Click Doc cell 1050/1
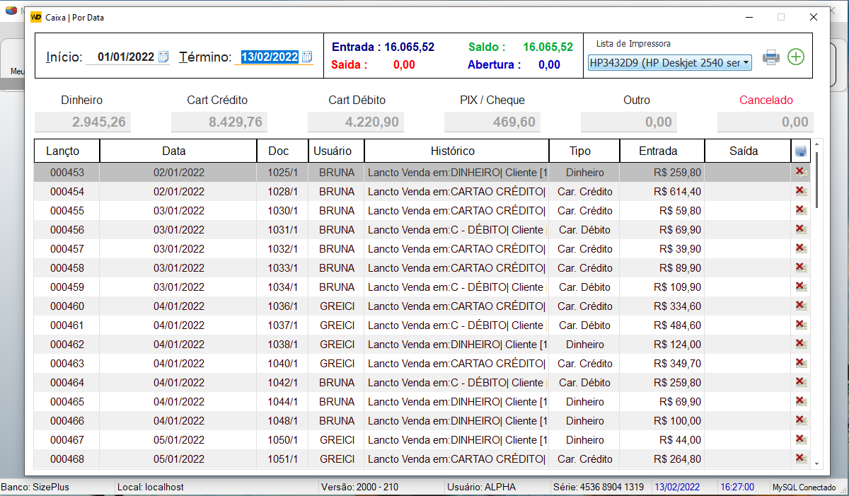This screenshot has height=496, width=849. (x=283, y=440)
